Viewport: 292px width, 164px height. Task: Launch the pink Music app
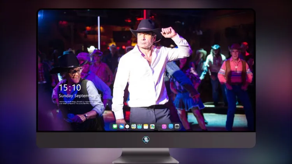pyautogui.click(x=164, y=127)
